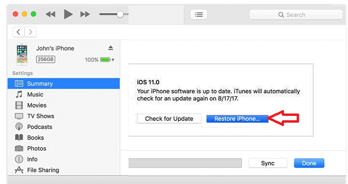This screenshot has width=348, height=184.
Task: Click the blue Done button
Action: (309, 163)
